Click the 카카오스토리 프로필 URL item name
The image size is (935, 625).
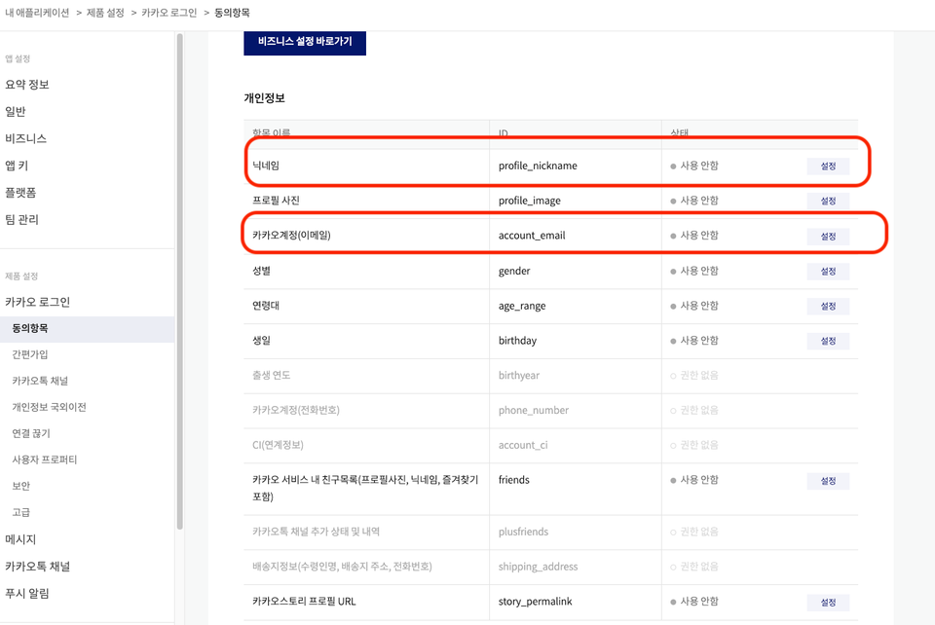coord(304,602)
